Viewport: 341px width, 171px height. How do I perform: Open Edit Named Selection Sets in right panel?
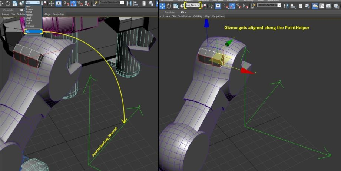pos(253,6)
